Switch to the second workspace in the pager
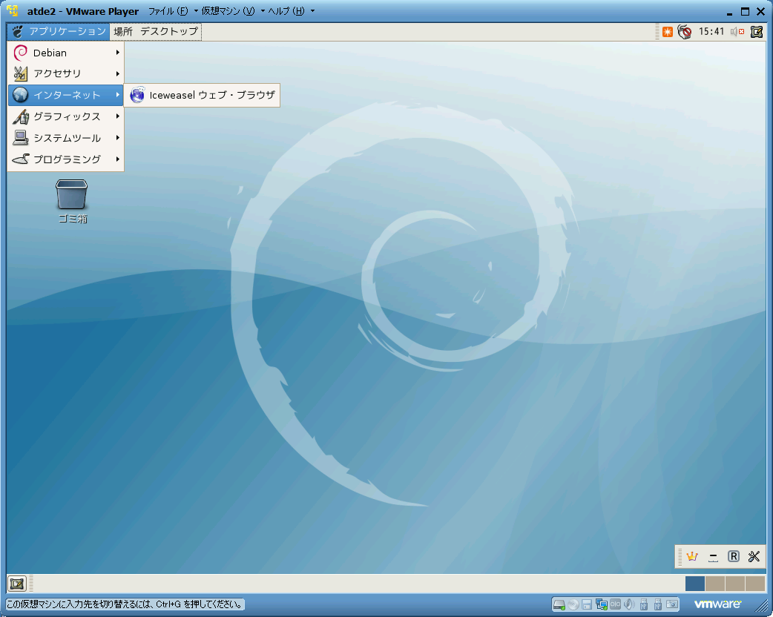Screen dimensions: 773x617 point(715,584)
